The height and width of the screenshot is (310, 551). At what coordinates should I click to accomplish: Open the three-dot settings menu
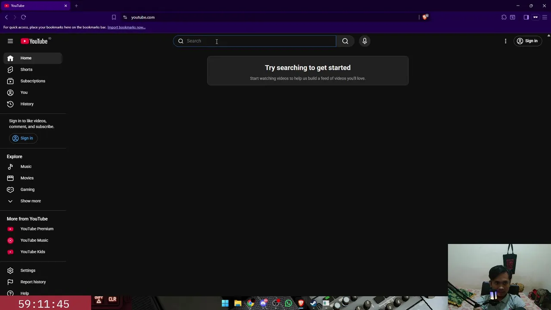pos(505,41)
